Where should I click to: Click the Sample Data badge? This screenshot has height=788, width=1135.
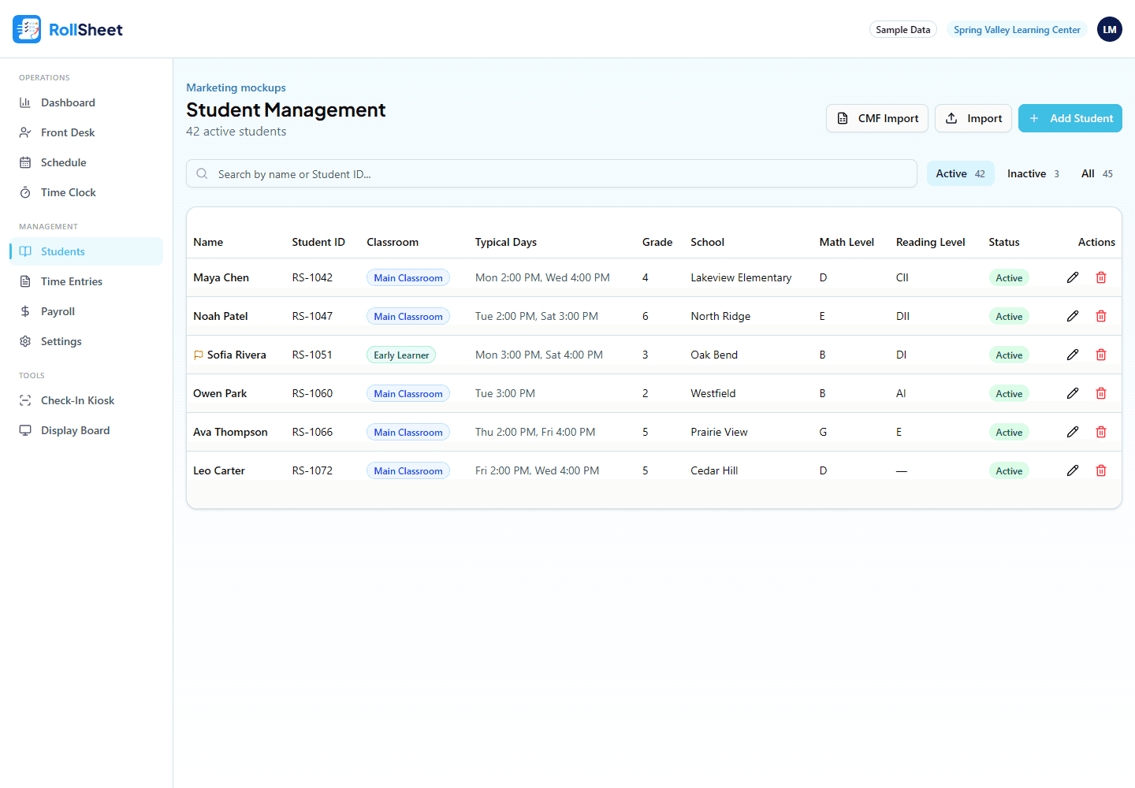coord(903,30)
